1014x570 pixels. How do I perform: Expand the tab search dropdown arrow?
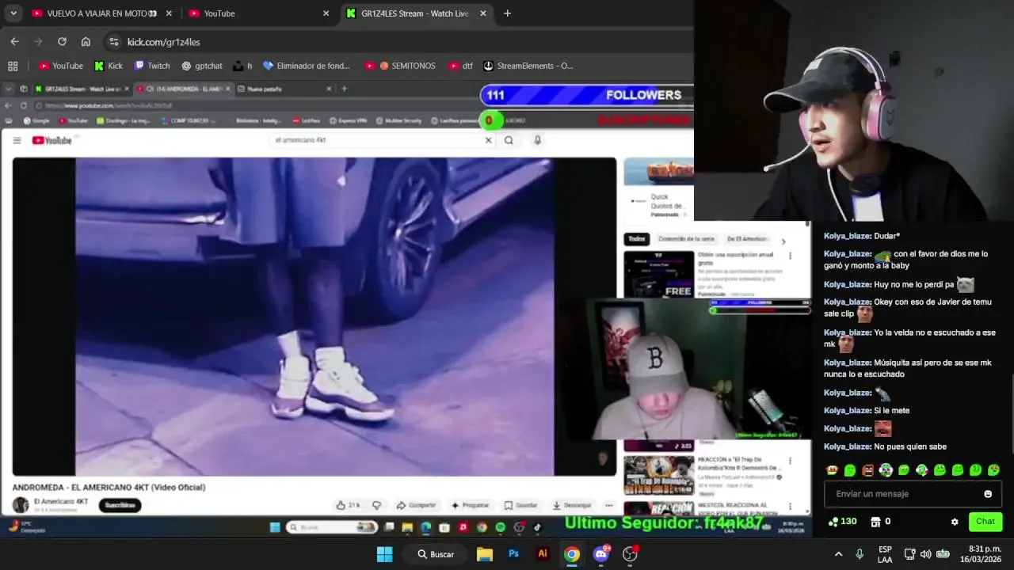pyautogui.click(x=13, y=13)
